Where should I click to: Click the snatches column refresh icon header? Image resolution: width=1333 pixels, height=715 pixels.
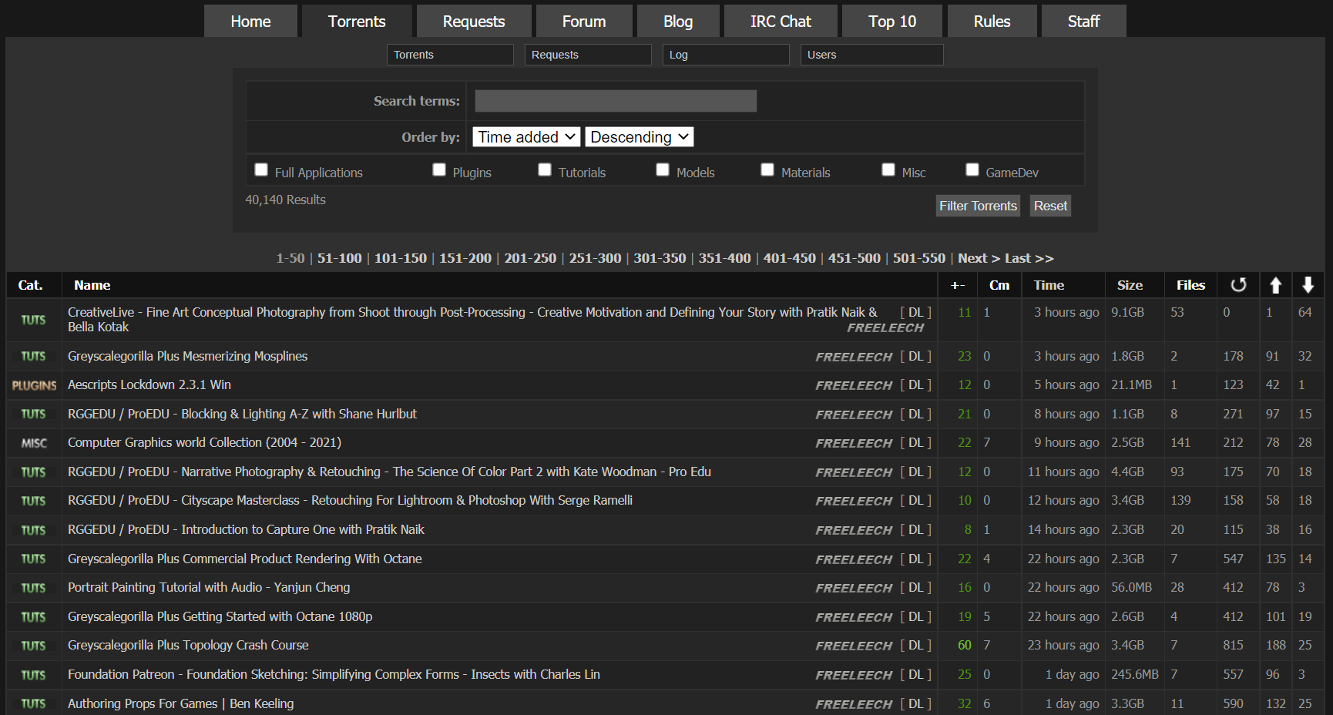click(x=1238, y=285)
